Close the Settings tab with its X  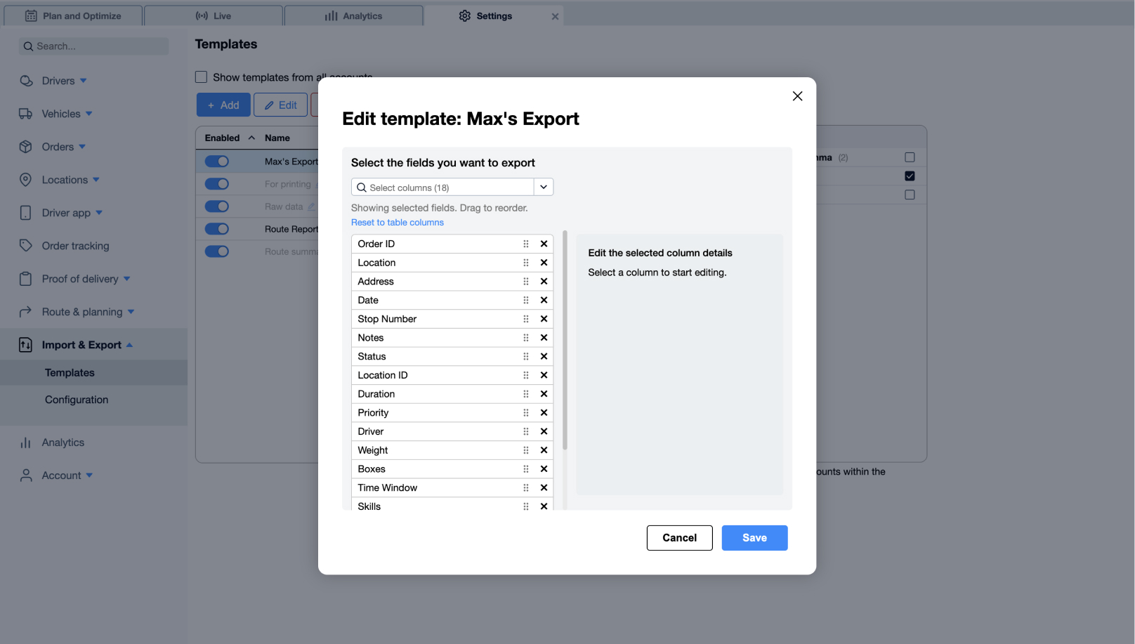pyautogui.click(x=555, y=16)
